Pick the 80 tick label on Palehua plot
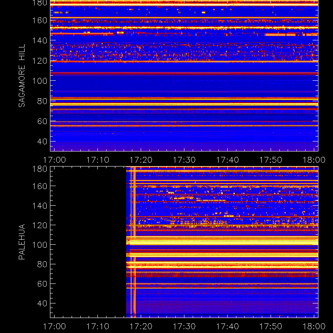This screenshot has height=333, width=333. tap(42, 264)
